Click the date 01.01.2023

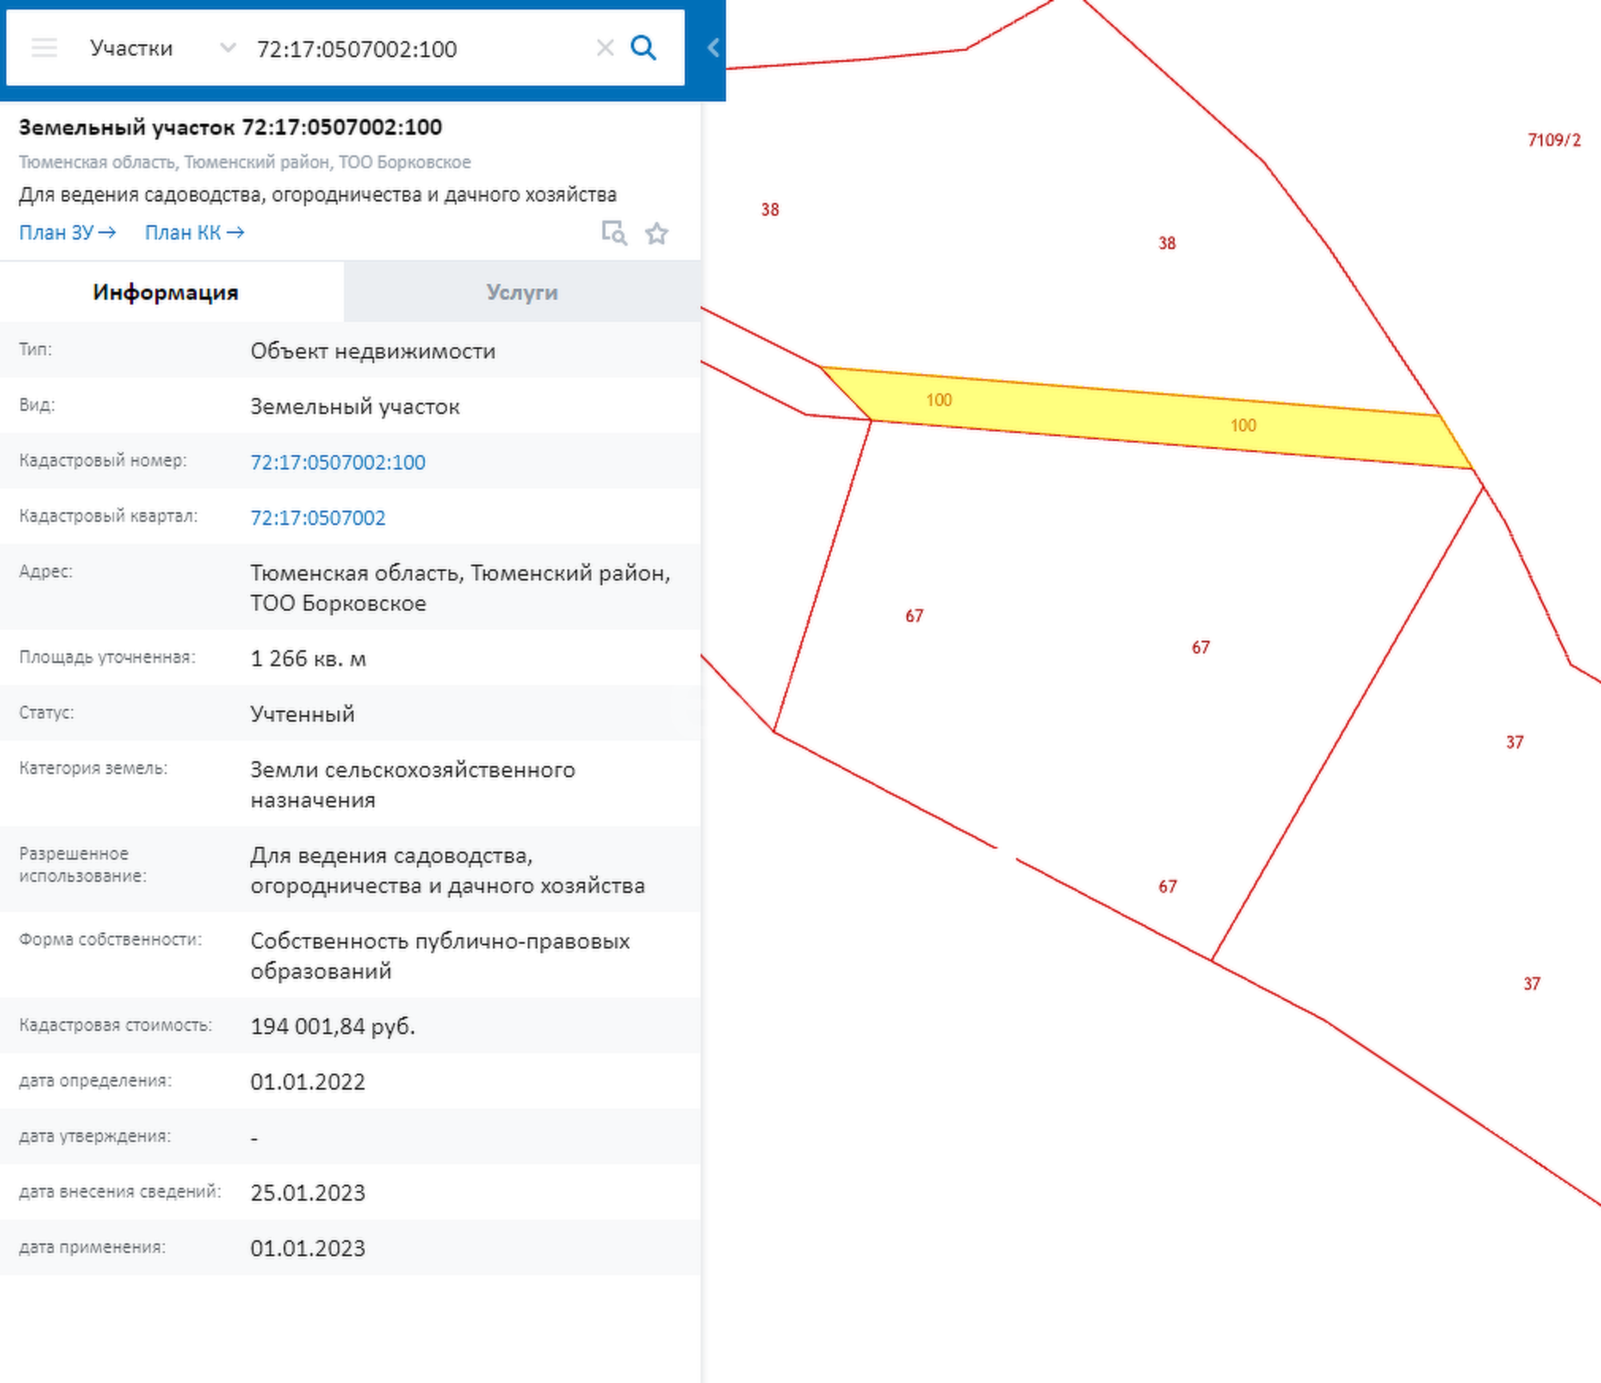click(307, 1248)
